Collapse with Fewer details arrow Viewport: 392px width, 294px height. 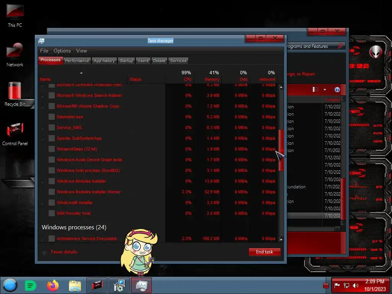(x=44, y=252)
